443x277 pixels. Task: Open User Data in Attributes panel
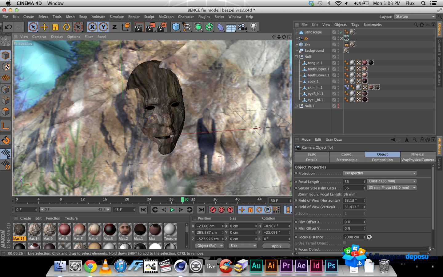(x=333, y=139)
